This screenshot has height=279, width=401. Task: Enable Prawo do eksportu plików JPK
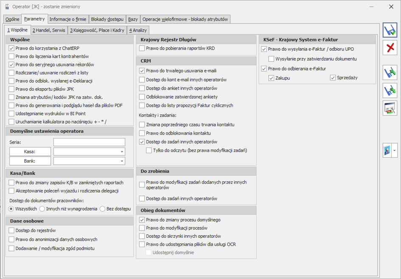pos(11,89)
